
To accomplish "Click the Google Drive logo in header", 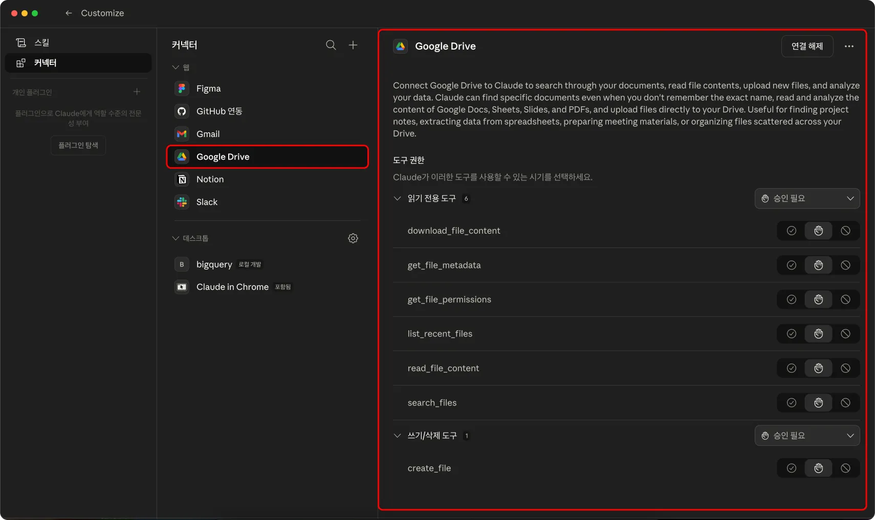I will click(x=400, y=46).
